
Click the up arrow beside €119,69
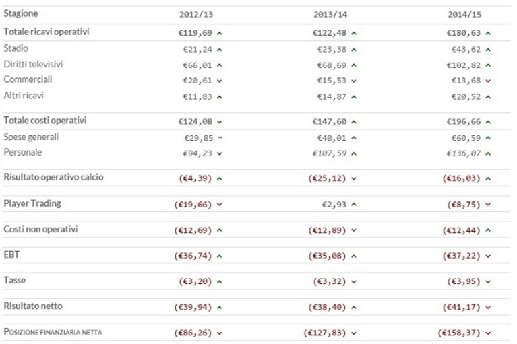[220, 33]
